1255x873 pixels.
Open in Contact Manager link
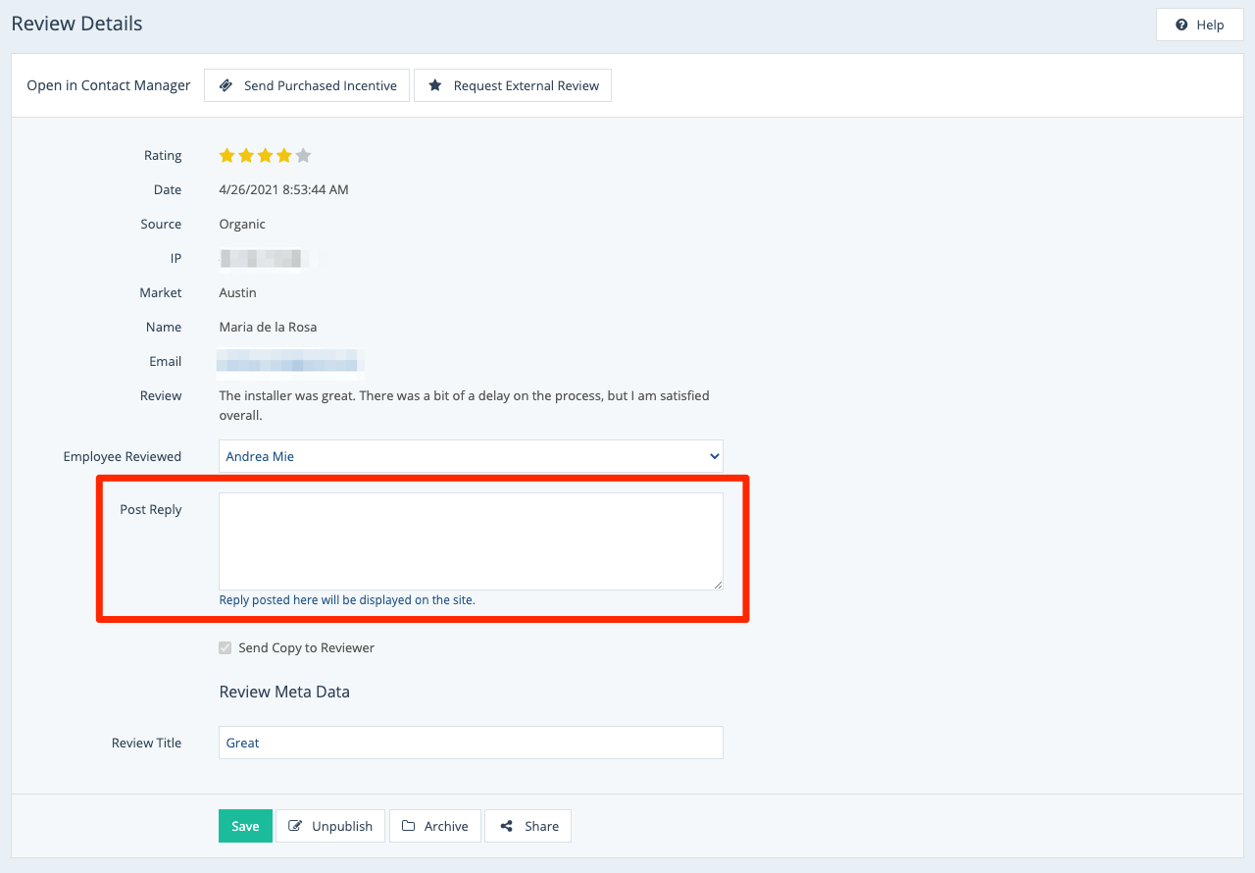pyautogui.click(x=109, y=85)
